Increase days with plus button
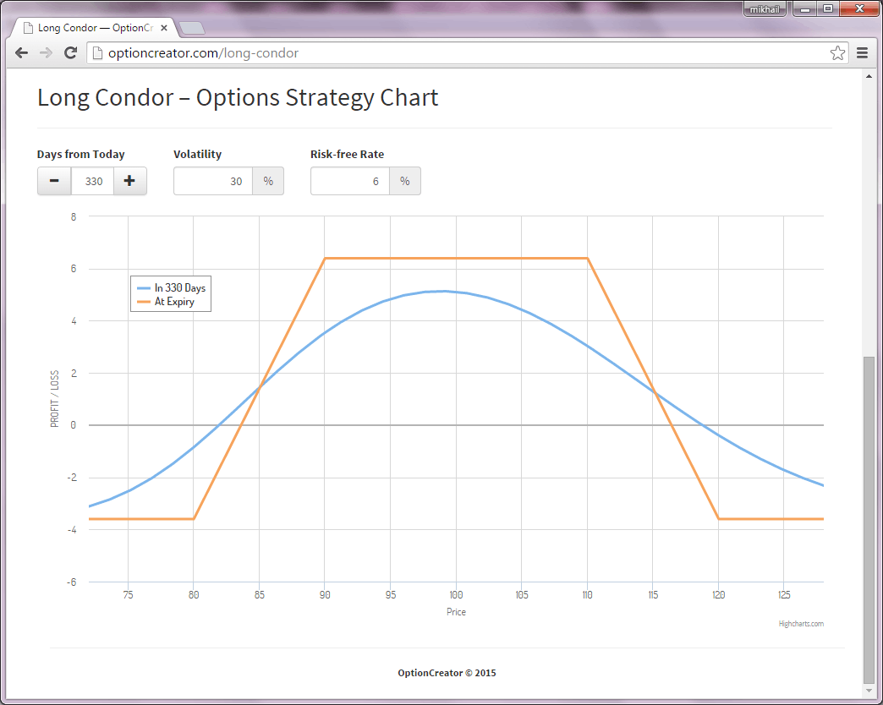Screen dimensions: 883x705 [x=129, y=181]
